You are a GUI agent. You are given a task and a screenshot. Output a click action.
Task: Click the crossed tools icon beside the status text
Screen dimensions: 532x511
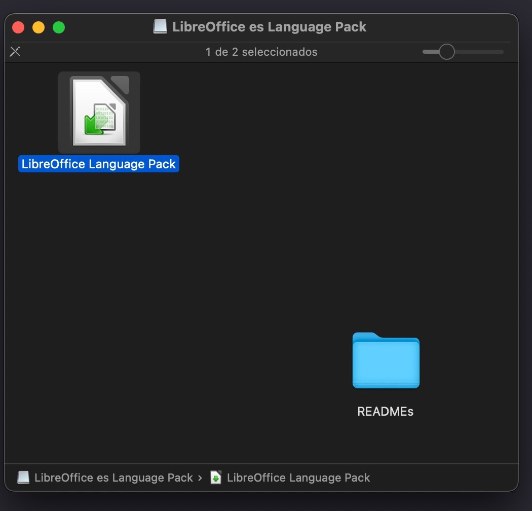pos(15,52)
